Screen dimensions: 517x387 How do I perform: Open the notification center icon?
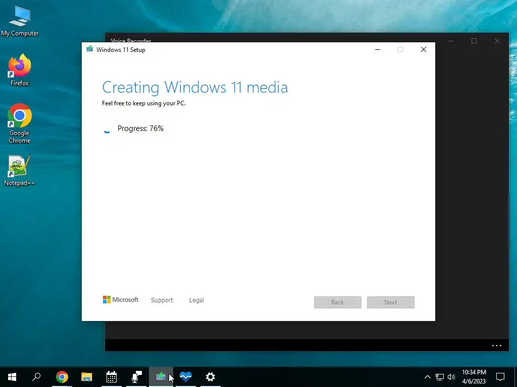[500, 377]
